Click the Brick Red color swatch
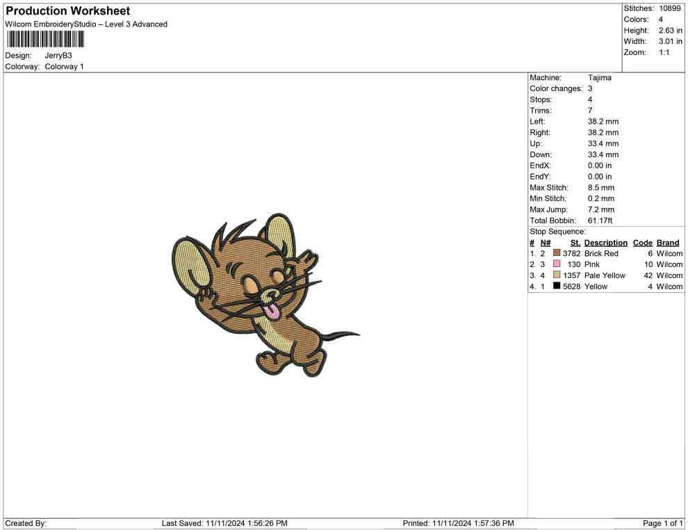Viewport: 688px width, 530px height. 557,252
